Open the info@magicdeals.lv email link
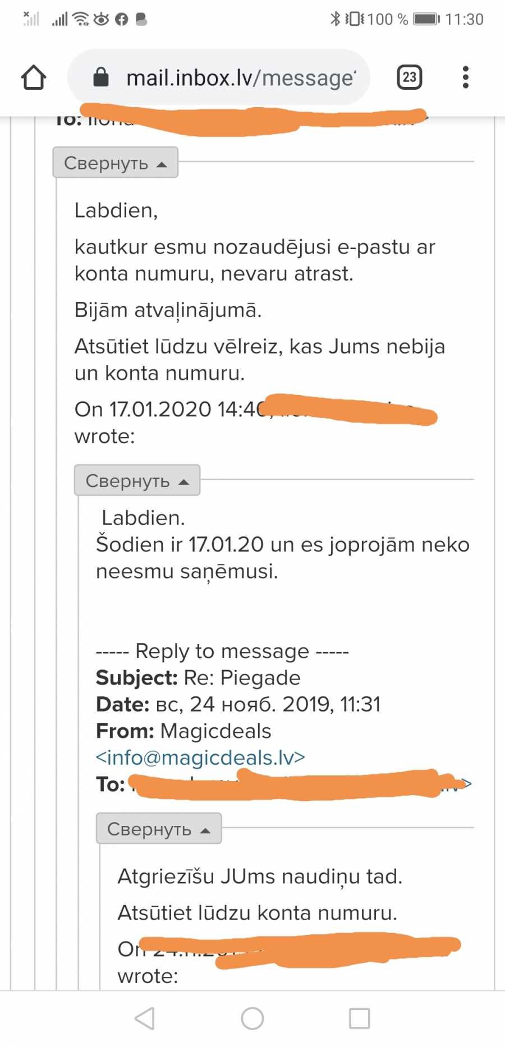 pos(200,757)
